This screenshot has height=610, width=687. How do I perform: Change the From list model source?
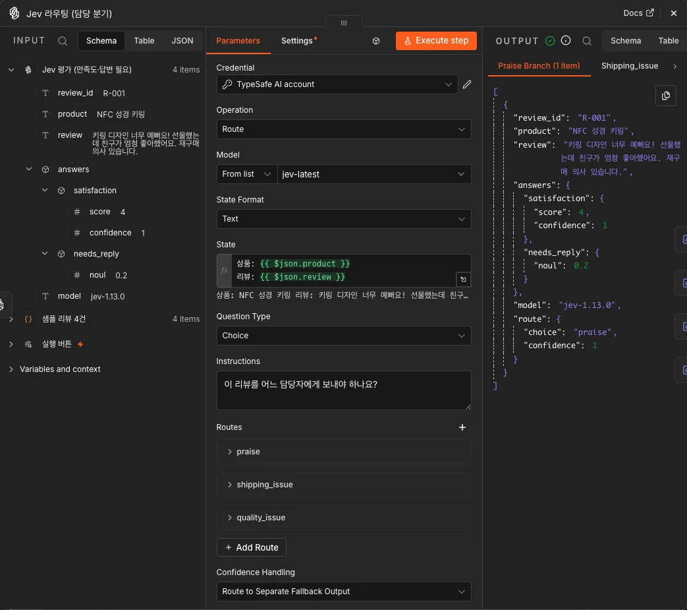247,174
